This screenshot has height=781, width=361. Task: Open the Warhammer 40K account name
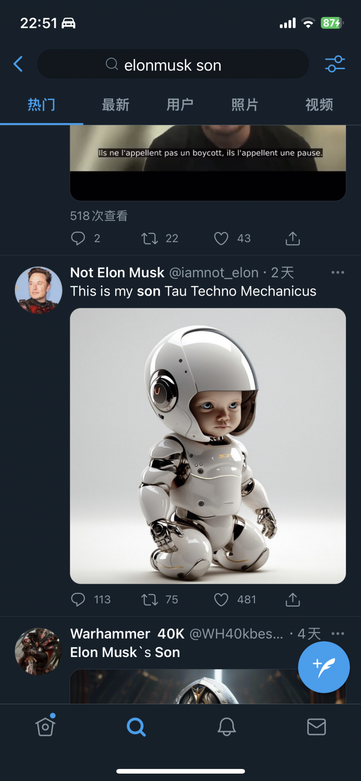click(x=127, y=634)
